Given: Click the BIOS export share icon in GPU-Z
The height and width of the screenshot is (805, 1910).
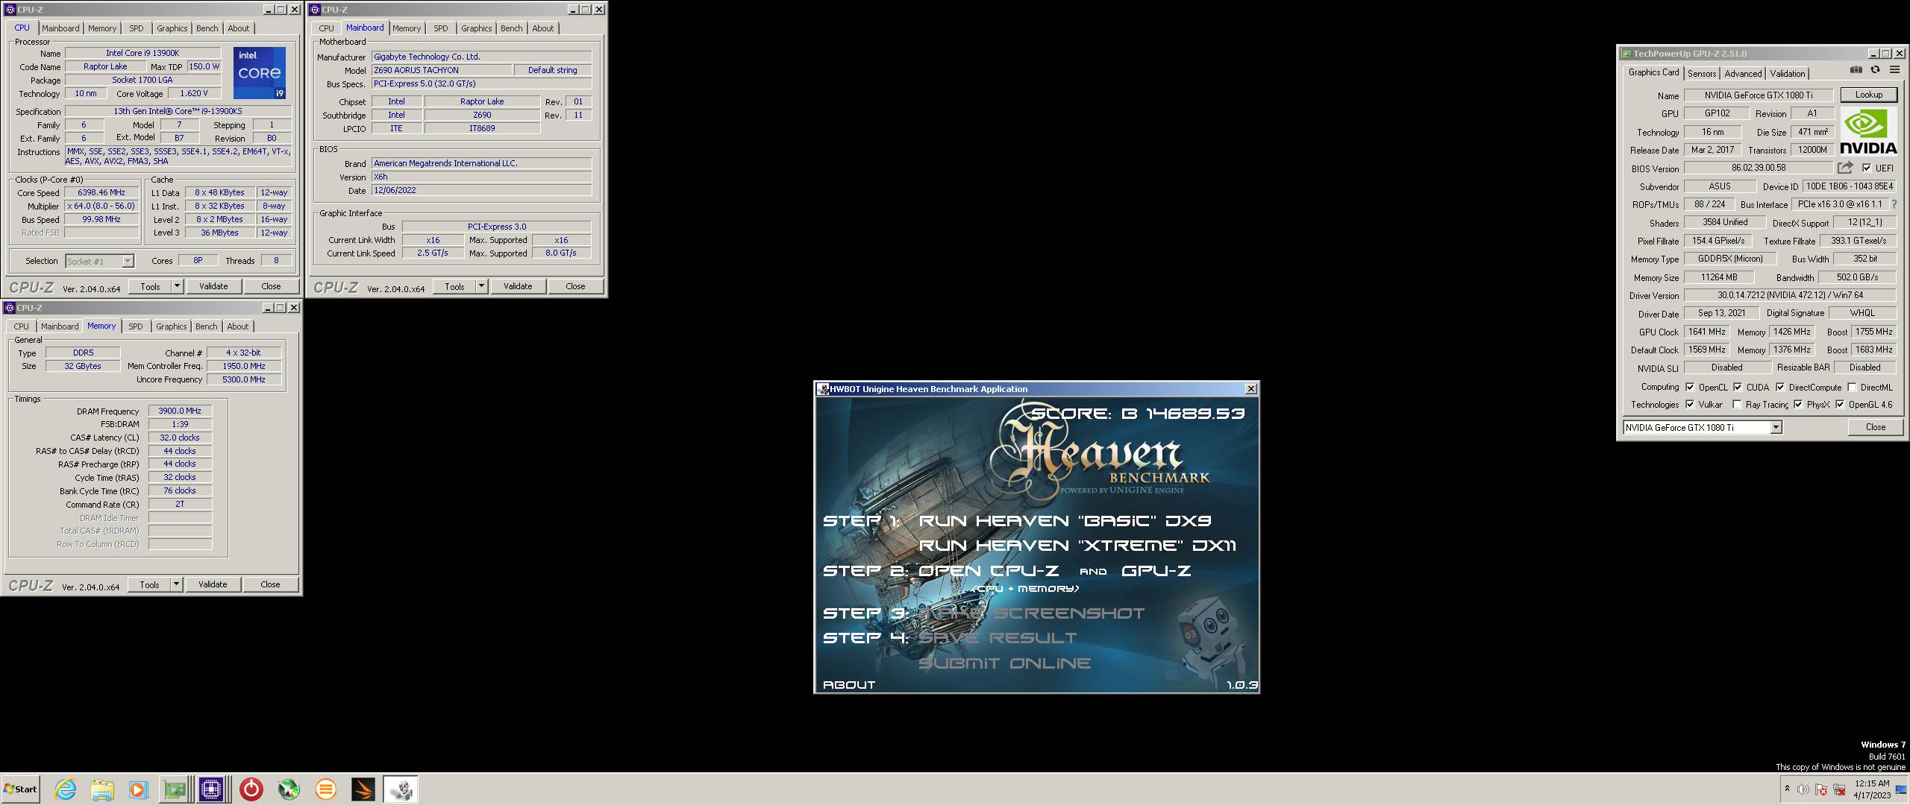Looking at the screenshot, I should point(1845,168).
